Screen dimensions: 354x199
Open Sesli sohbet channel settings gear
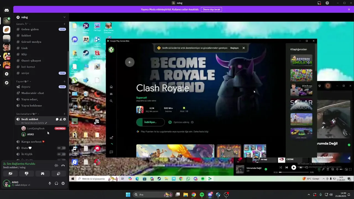[x=64, y=119]
